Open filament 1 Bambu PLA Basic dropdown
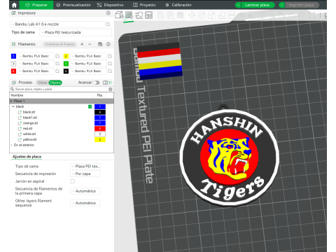Viewport: 336px width, 252px height. pyautogui.click(x=36, y=56)
